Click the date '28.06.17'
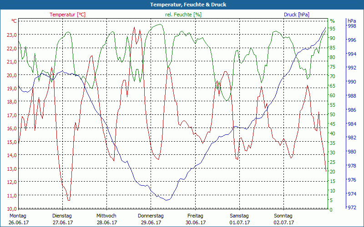The width and height of the screenshot is (364, 227). [107, 222]
